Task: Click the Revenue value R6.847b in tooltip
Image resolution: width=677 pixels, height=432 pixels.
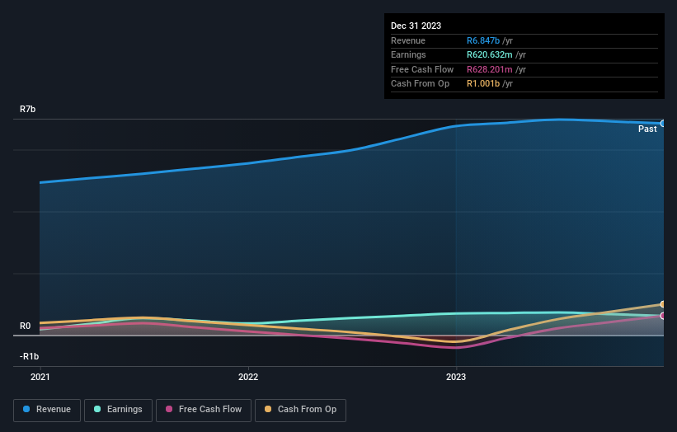Action: [x=483, y=40]
